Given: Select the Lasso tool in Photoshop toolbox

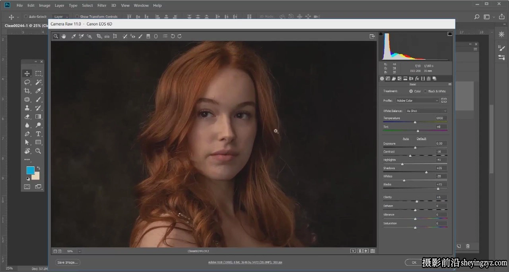Looking at the screenshot, I should coord(27,82).
